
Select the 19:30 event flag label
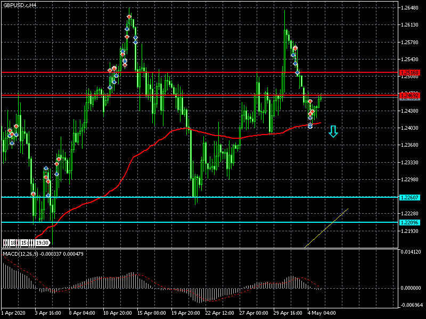[x=43, y=243]
